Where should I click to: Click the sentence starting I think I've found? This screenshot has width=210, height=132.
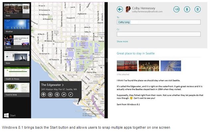[148, 81]
